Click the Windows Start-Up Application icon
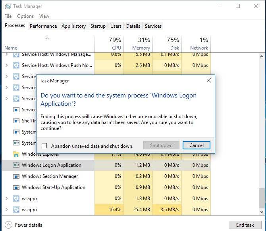The width and height of the screenshot is (266, 231). pyautogui.click(x=16, y=187)
